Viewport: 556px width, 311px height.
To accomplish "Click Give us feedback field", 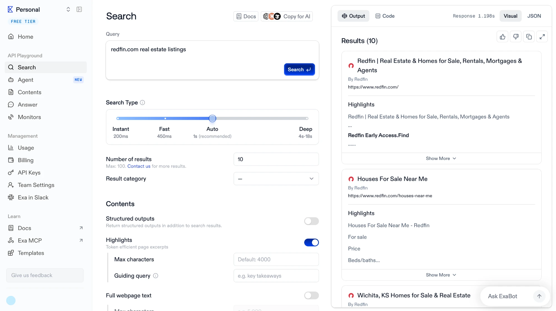I will click(x=45, y=275).
